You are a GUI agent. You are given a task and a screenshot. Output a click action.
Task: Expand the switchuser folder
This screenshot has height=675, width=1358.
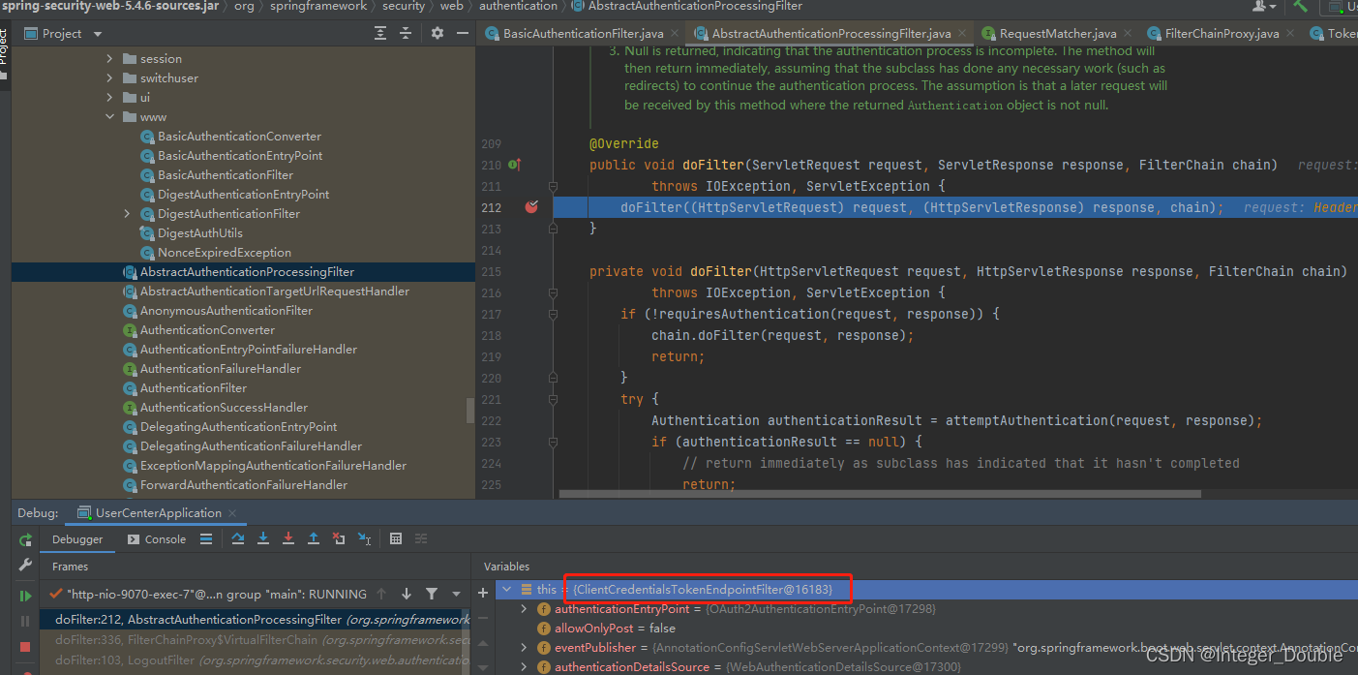(110, 78)
